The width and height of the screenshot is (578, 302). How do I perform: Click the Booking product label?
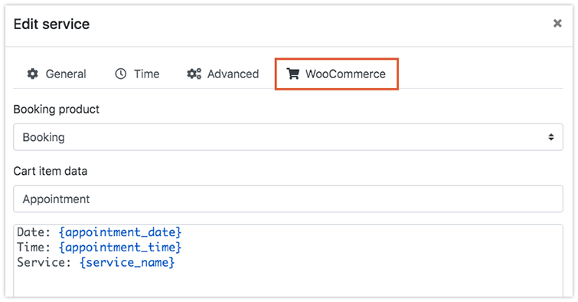(x=57, y=110)
